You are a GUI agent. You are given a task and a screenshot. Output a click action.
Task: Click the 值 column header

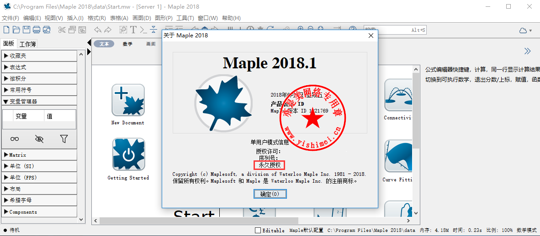60,116
